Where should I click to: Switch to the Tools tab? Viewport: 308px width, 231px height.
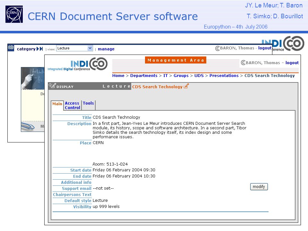coord(88,103)
